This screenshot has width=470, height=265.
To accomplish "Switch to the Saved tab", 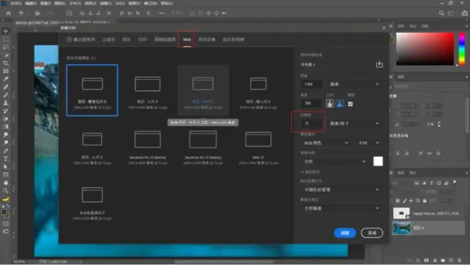I will coord(108,40).
